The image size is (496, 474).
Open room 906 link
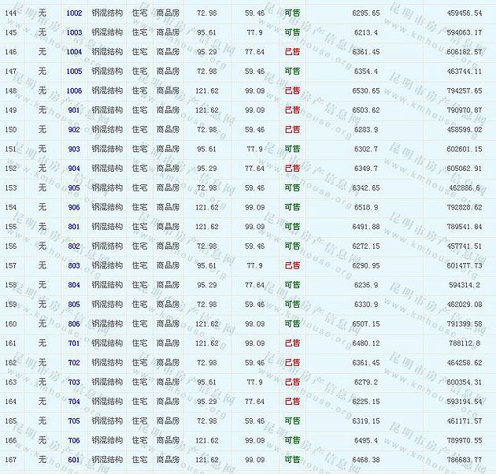point(74,208)
